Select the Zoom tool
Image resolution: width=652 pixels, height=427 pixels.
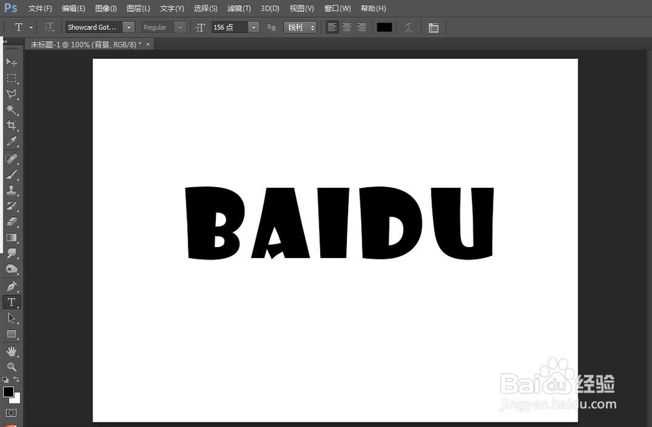click(11, 367)
